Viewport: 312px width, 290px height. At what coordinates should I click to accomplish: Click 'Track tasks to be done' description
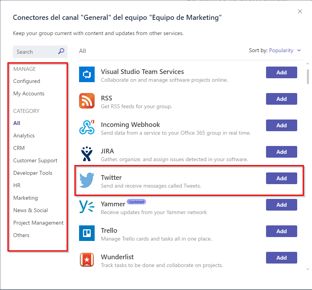click(162, 265)
